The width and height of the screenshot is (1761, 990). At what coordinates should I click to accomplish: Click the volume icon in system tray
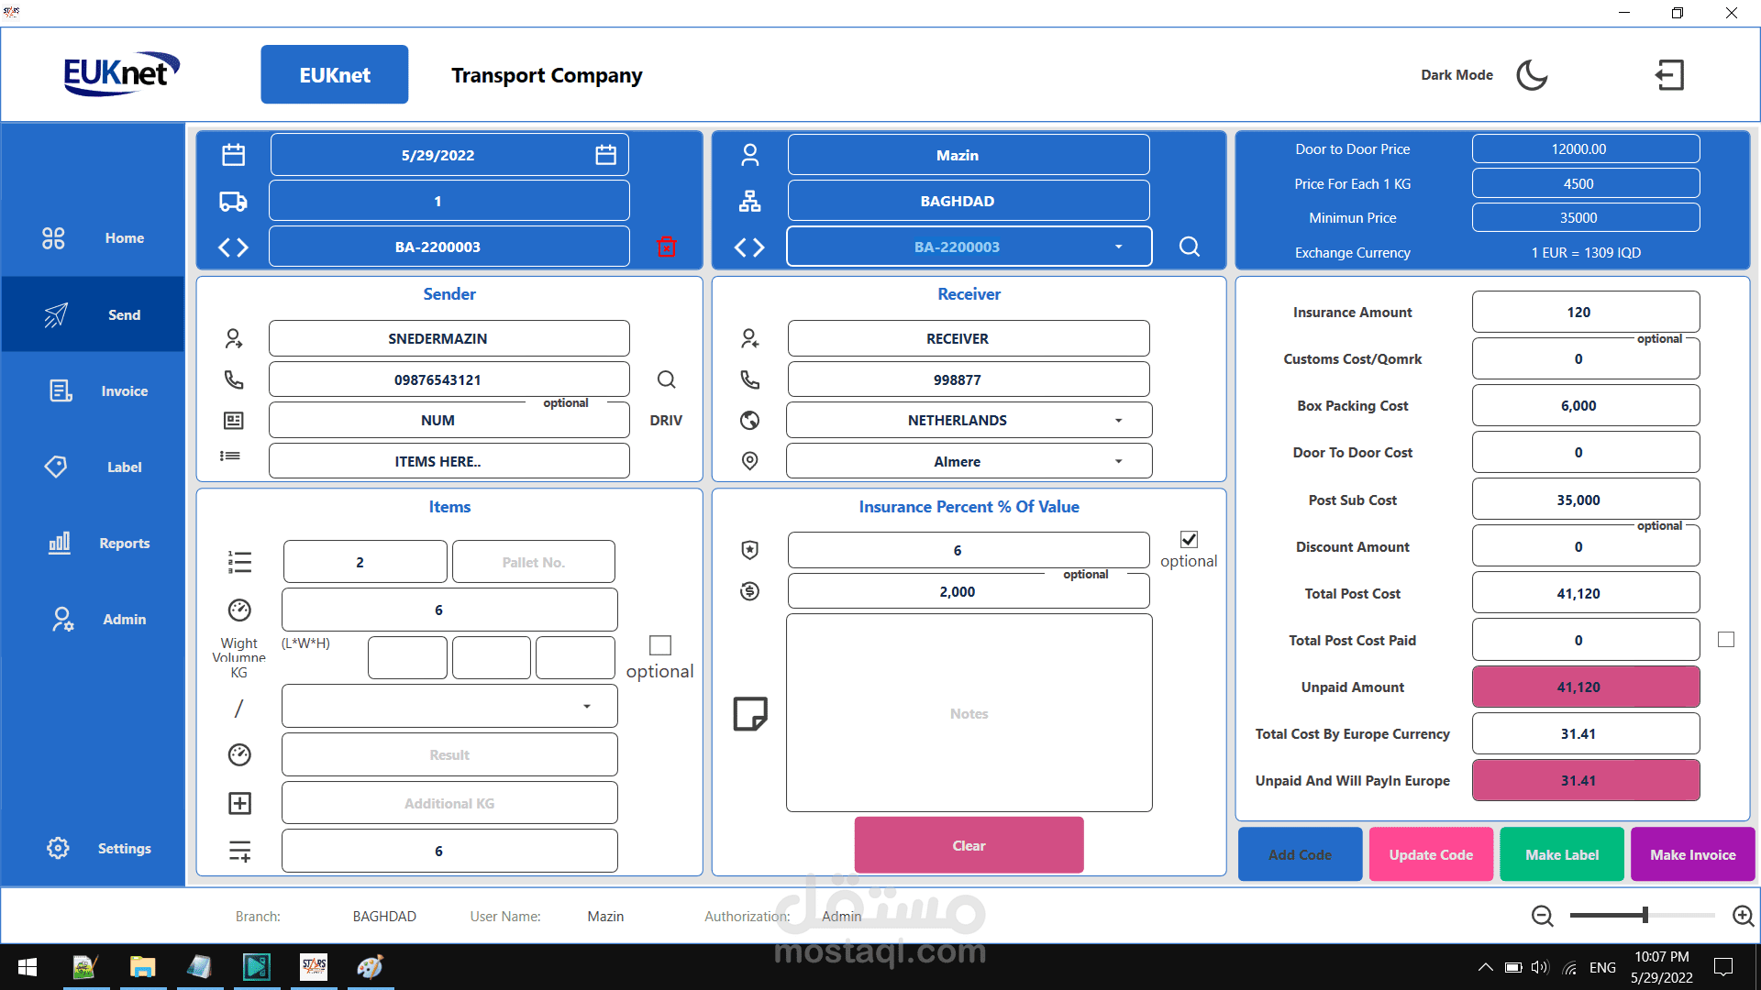1539,967
